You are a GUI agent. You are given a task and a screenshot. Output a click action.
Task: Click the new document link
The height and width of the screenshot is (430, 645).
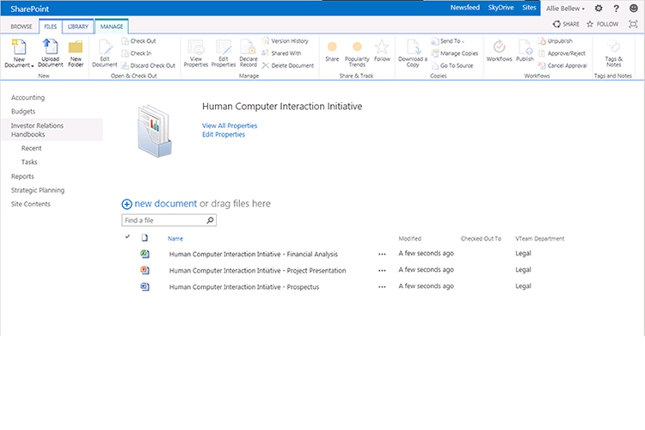tap(165, 204)
